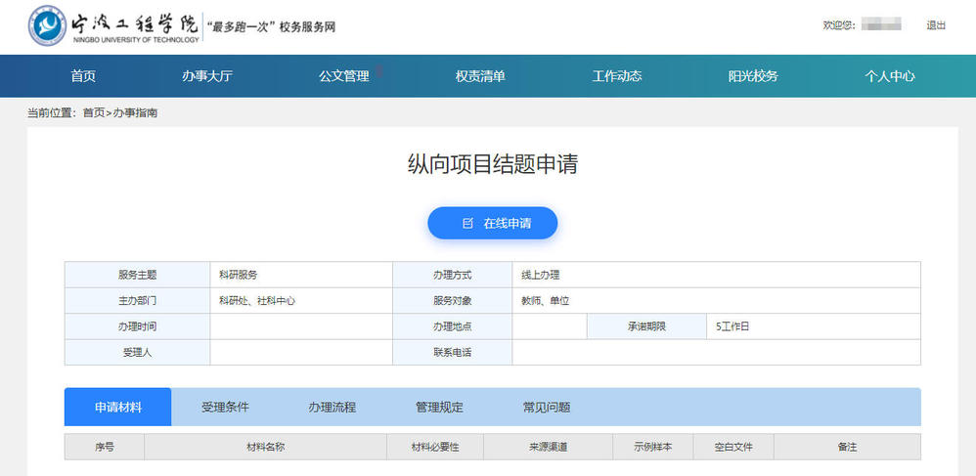The height and width of the screenshot is (476, 976).
Task: Switch to the 受理条件 tab
Action: click(225, 408)
